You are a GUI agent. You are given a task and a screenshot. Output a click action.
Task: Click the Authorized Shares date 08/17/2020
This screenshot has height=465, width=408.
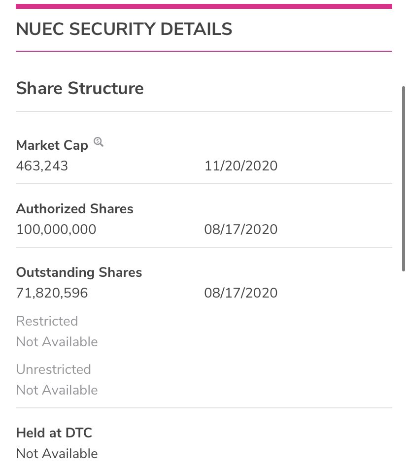pos(241,229)
